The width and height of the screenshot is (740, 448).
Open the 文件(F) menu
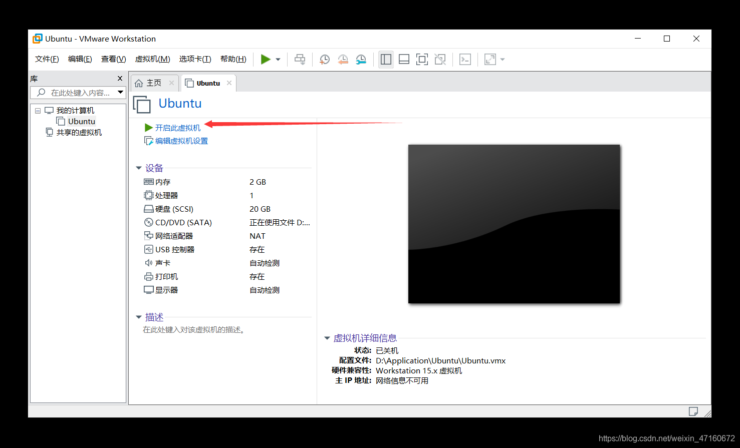pos(47,59)
